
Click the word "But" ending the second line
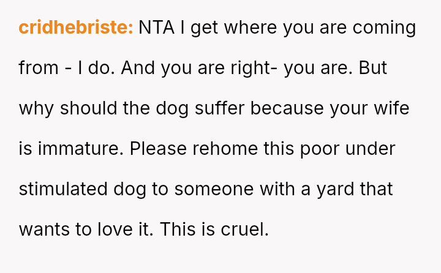click(373, 68)
